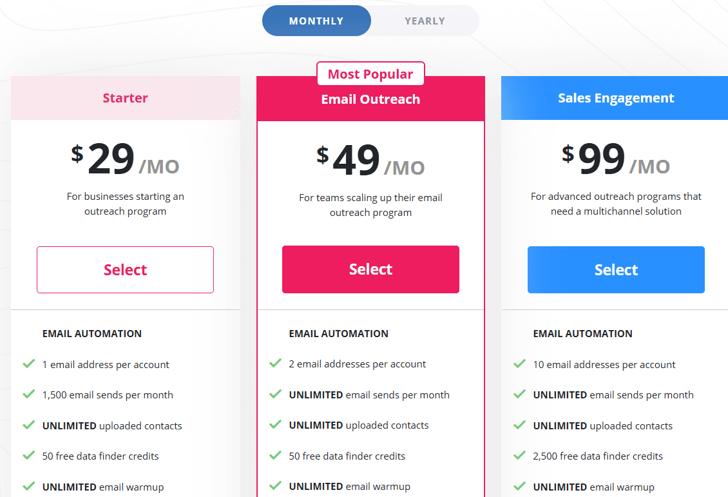This screenshot has width=728, height=497.
Task: Open the Starter plan header
Action: pos(125,98)
